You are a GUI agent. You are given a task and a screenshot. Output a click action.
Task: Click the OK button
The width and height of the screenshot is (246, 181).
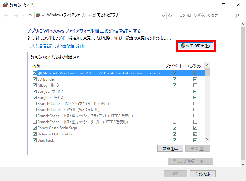tap(175, 174)
